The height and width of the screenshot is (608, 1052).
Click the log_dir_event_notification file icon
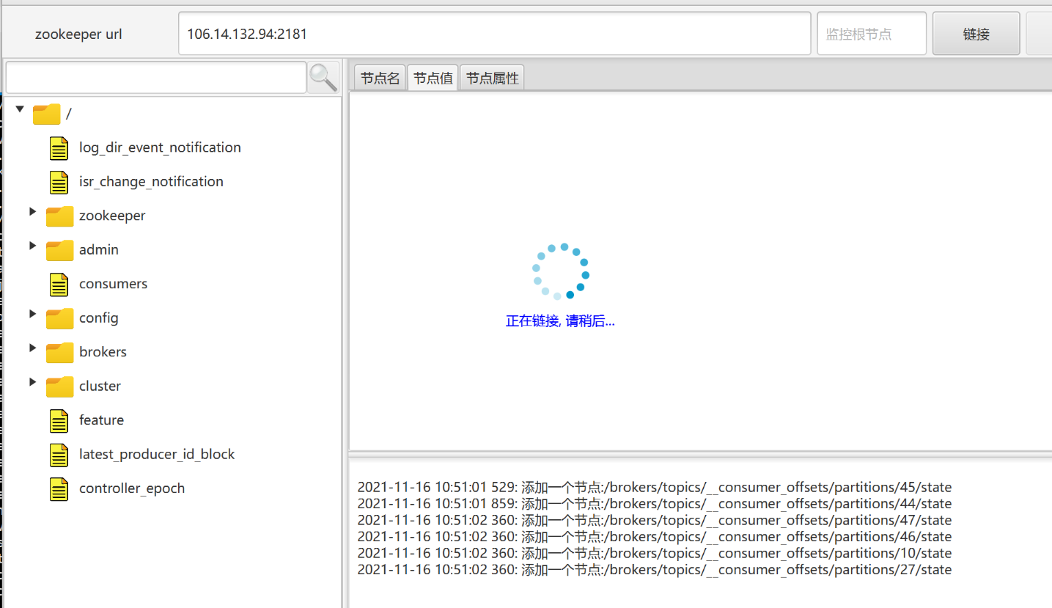[x=59, y=147]
